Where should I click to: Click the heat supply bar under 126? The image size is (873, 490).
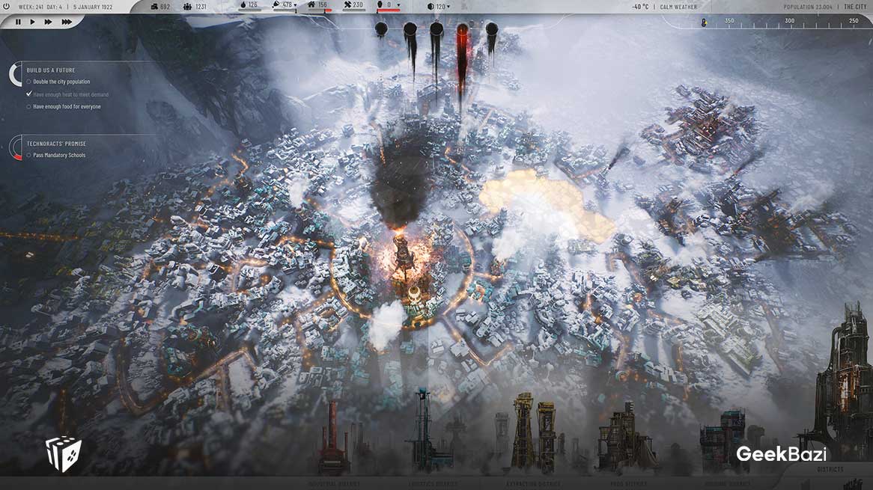(250, 10)
